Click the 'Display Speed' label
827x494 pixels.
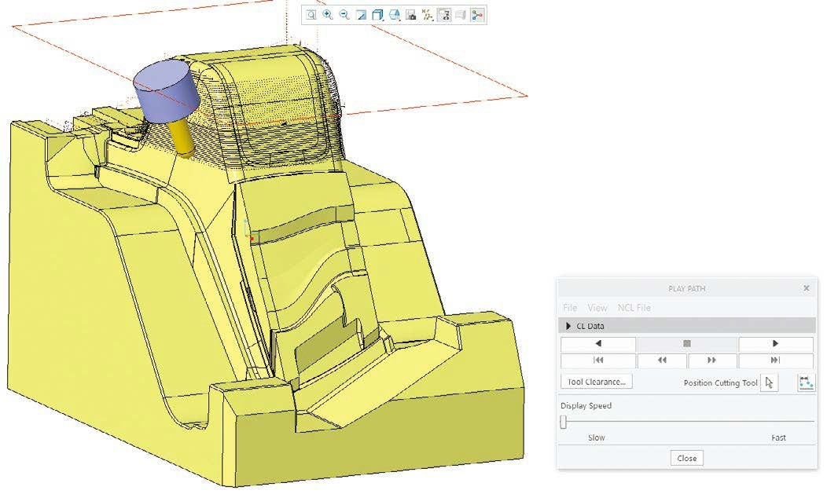(586, 405)
